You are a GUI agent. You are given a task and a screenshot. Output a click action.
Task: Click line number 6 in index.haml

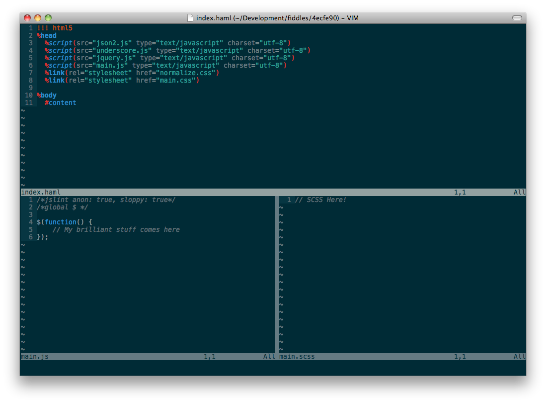(x=30, y=65)
